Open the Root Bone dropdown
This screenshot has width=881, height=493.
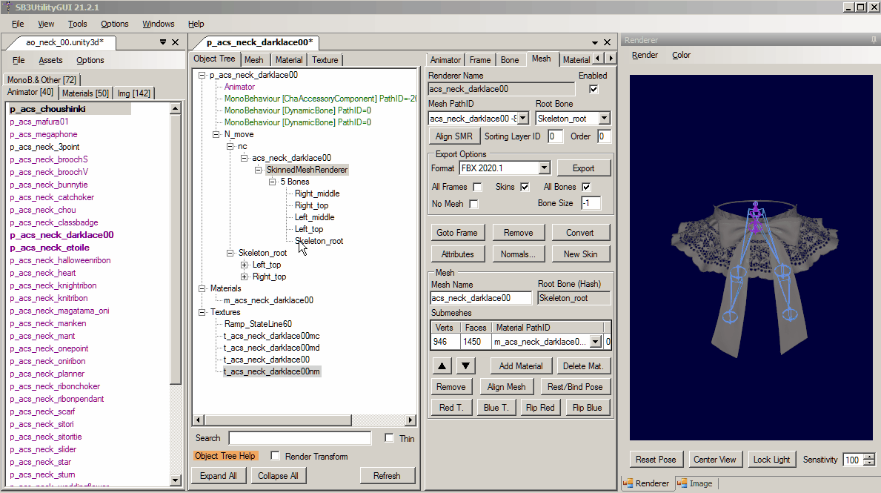604,119
